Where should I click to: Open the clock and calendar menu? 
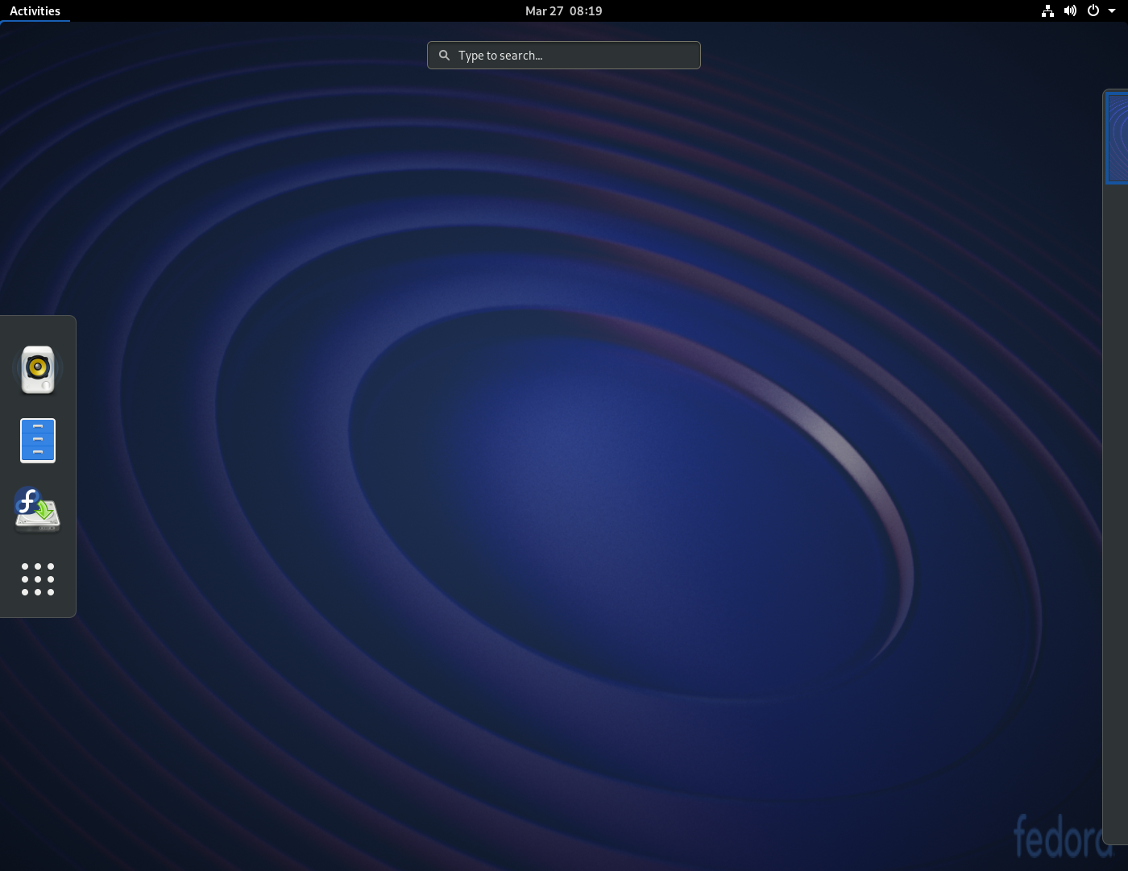[564, 10]
